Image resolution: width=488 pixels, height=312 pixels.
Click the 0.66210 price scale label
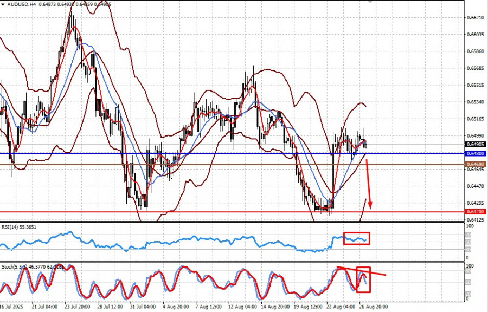[476, 18]
